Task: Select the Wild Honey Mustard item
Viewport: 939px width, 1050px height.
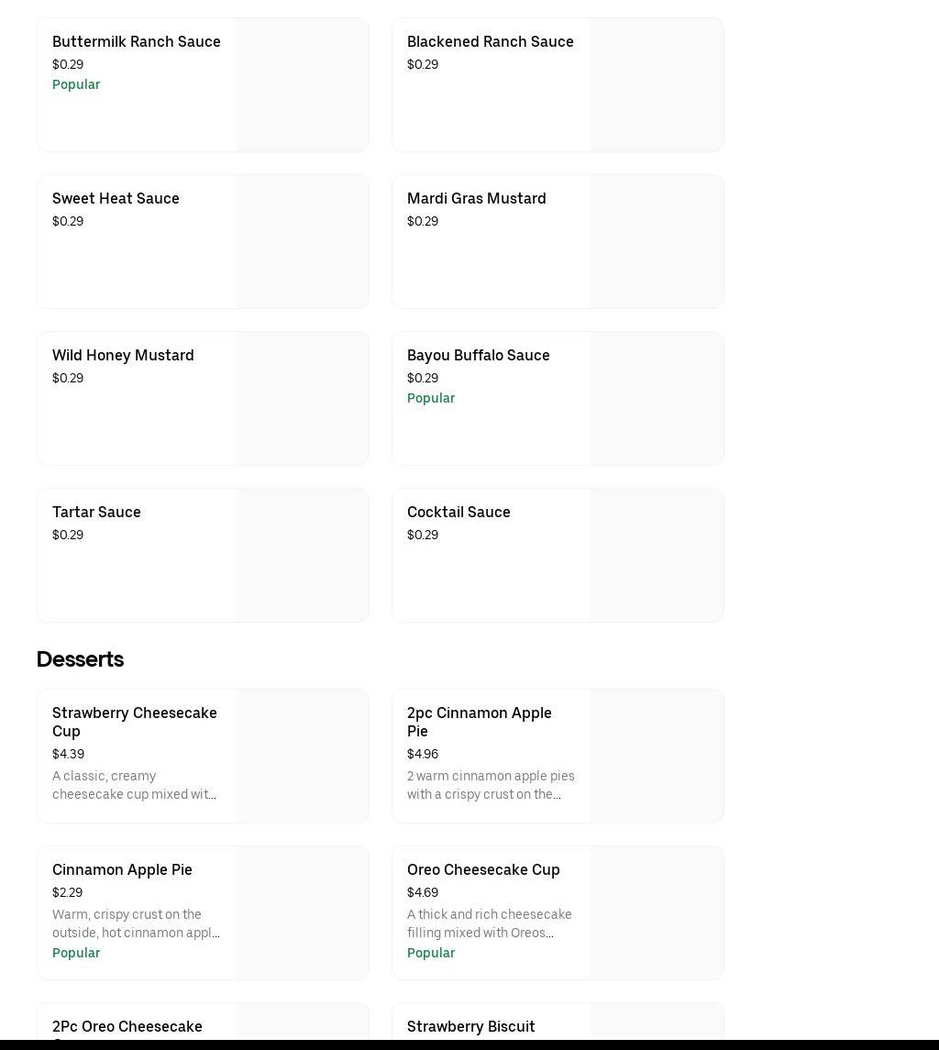Action: tap(123, 356)
